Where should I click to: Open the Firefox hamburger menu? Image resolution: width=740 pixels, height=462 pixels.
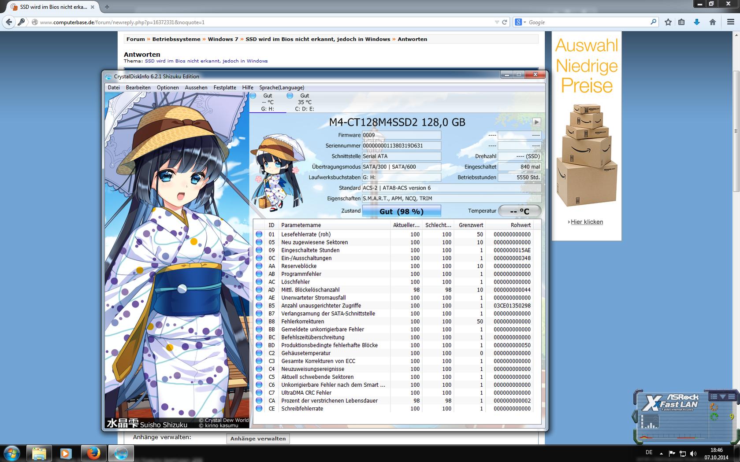click(730, 22)
